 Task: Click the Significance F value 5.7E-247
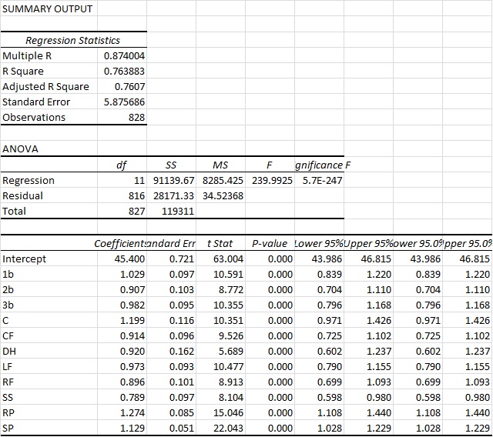click(322, 181)
